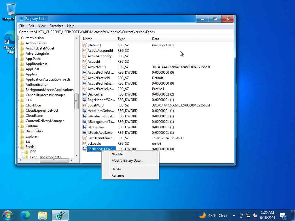Select the ActivityDataModel folder icon

pyautogui.click(x=22, y=48)
